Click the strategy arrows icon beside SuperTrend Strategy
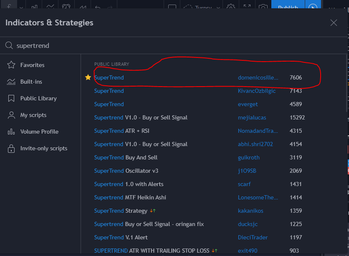The height and width of the screenshot is (256, 349). (x=153, y=211)
